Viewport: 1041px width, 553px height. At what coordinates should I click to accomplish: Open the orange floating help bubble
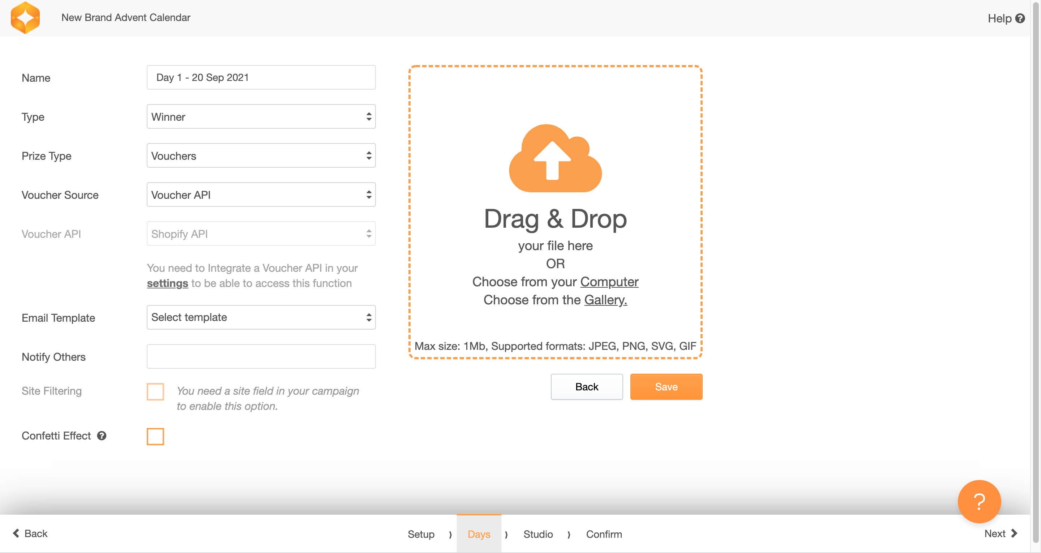[979, 501]
